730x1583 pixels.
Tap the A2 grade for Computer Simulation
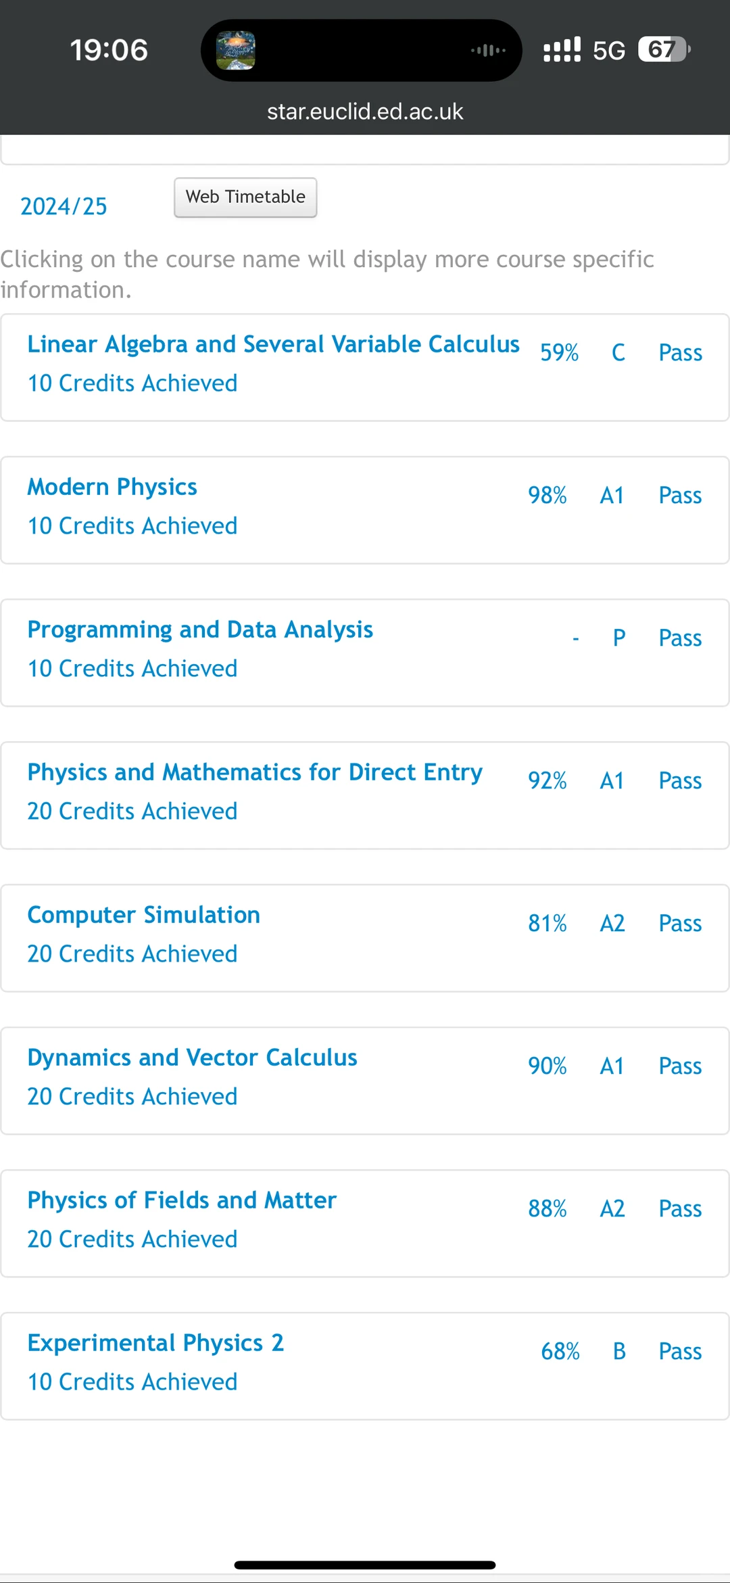612,924
